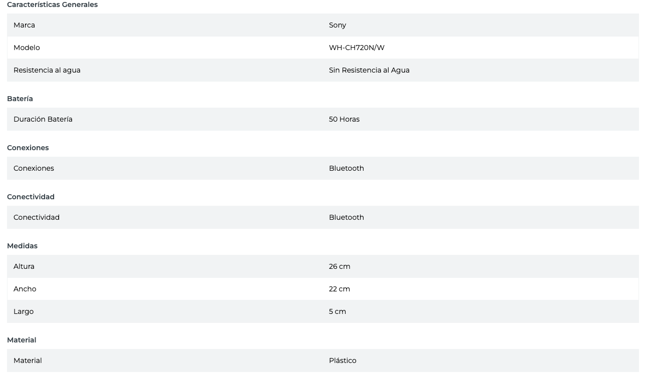The width and height of the screenshot is (646, 374).
Task: Select the 50 Horas battery value
Action: pyautogui.click(x=344, y=119)
